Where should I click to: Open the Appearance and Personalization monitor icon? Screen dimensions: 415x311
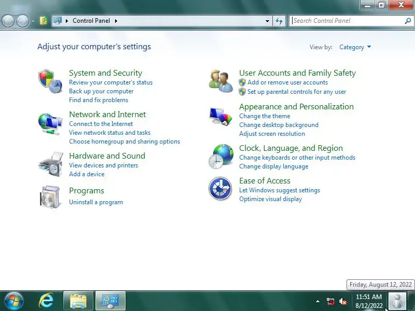(x=221, y=116)
